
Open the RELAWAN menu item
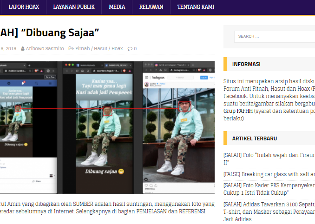[x=151, y=7]
